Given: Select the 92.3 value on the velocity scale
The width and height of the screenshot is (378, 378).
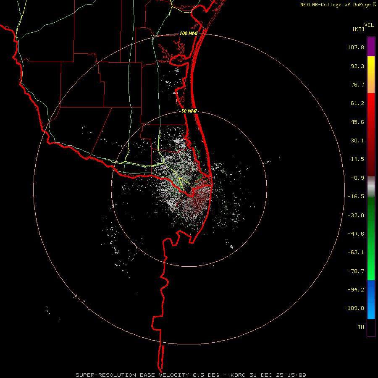Looking at the screenshot, I should coord(357,66).
